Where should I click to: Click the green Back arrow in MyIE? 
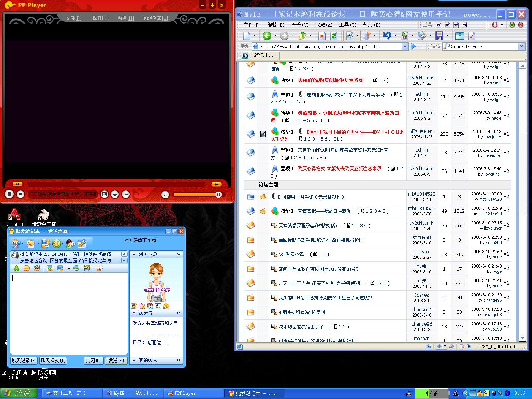(x=267, y=36)
